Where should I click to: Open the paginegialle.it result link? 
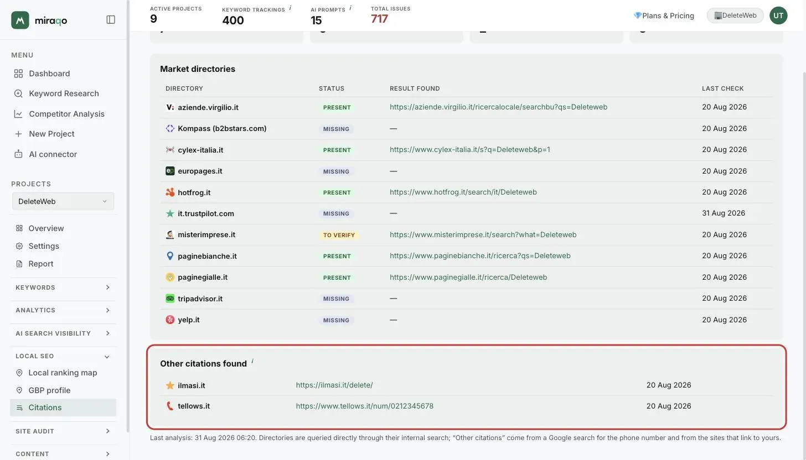click(468, 277)
